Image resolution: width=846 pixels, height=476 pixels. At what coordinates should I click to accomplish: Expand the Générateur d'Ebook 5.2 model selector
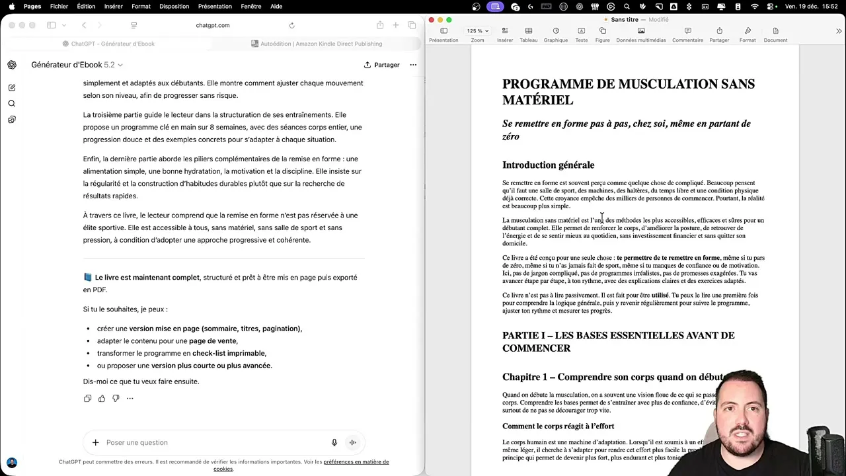(x=77, y=64)
